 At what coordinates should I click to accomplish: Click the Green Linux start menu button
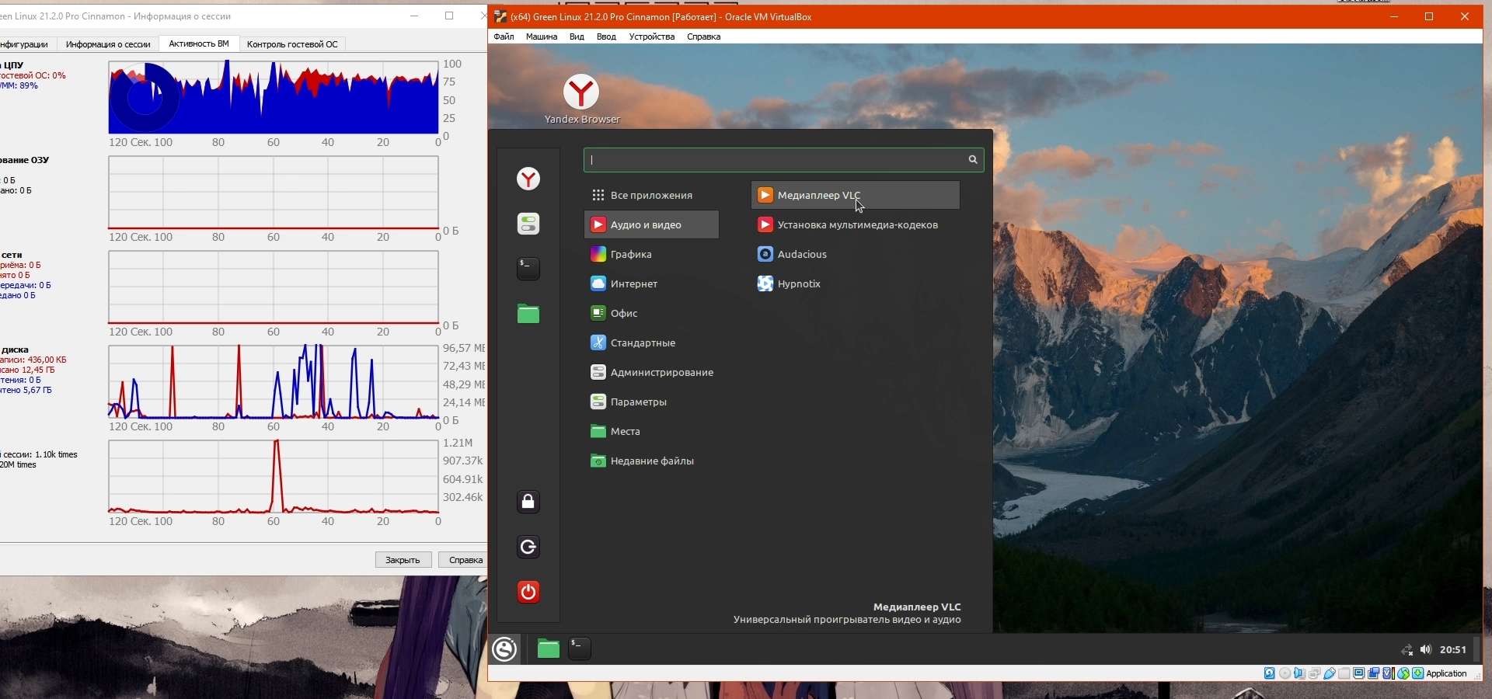505,649
